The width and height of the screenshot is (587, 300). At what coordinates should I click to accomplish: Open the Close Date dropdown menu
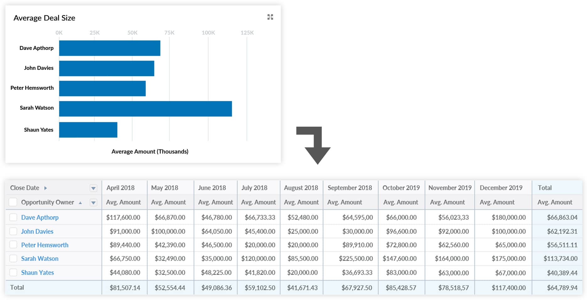[x=93, y=188]
